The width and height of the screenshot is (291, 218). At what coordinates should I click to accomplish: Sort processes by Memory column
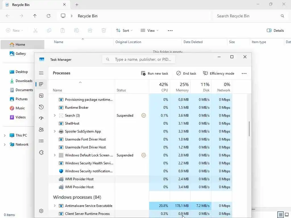pyautogui.click(x=180, y=87)
